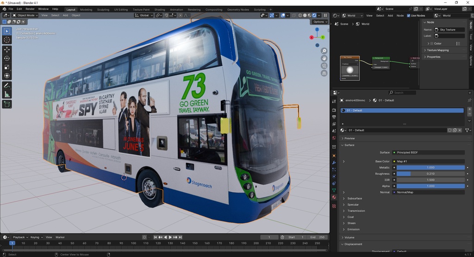Screen dimensions: 474x257
Task: Open the Object Mode dropdown
Action: pos(25,15)
